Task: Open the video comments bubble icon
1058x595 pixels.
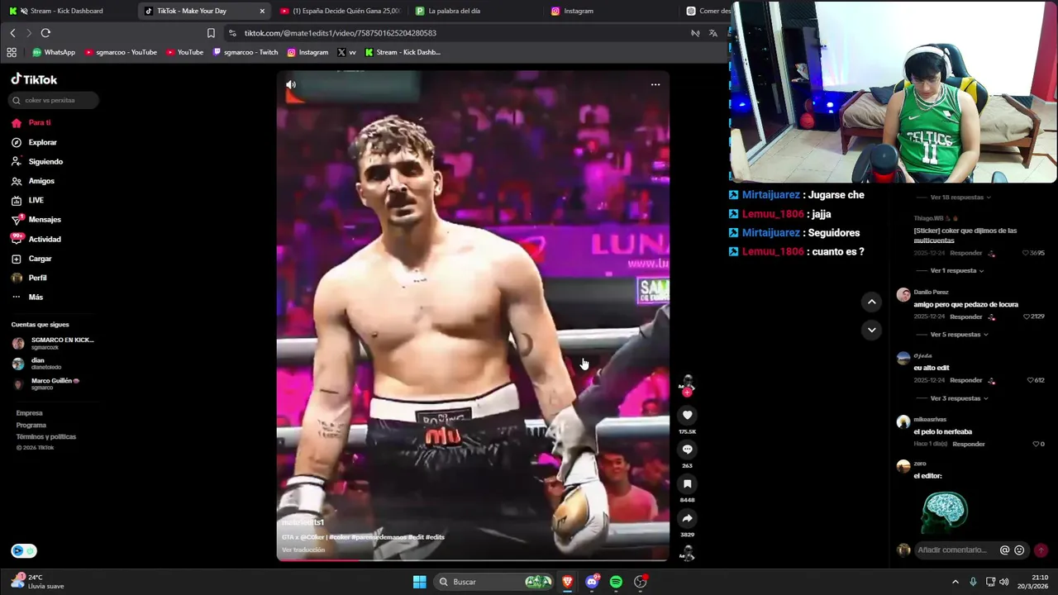Action: pyautogui.click(x=687, y=450)
